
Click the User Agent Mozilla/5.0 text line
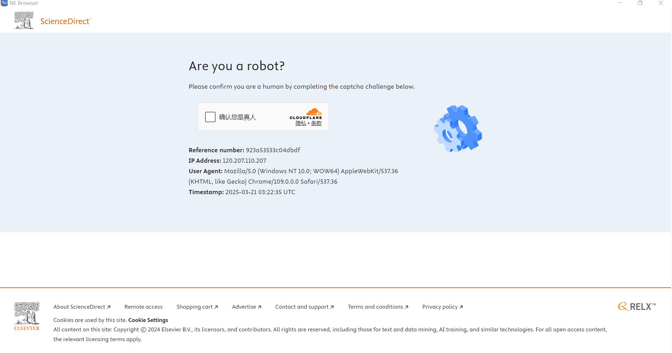[x=293, y=176]
